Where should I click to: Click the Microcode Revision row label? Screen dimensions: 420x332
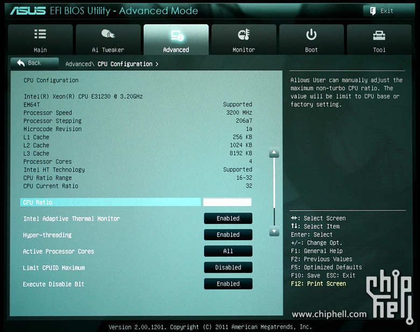point(53,129)
